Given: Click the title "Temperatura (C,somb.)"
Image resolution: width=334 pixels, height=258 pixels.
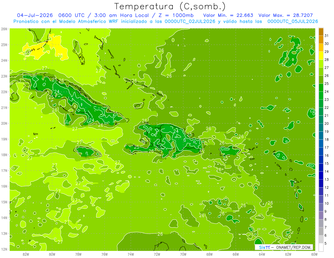Looking at the screenshot, I should pyautogui.click(x=170, y=6).
